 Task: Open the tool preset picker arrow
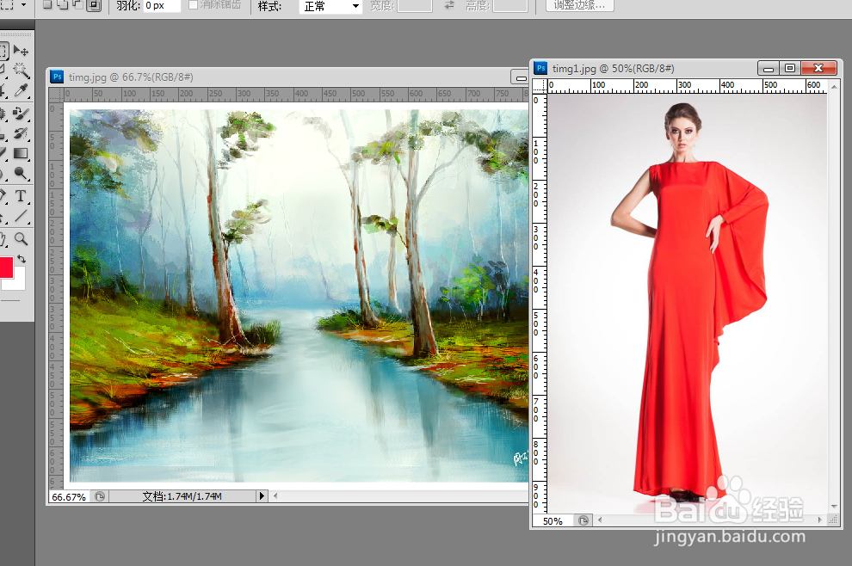(x=23, y=4)
